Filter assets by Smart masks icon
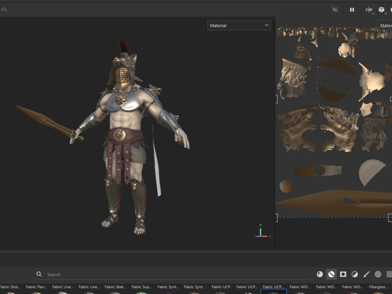The height and width of the screenshot is (294, 392). coord(343,274)
